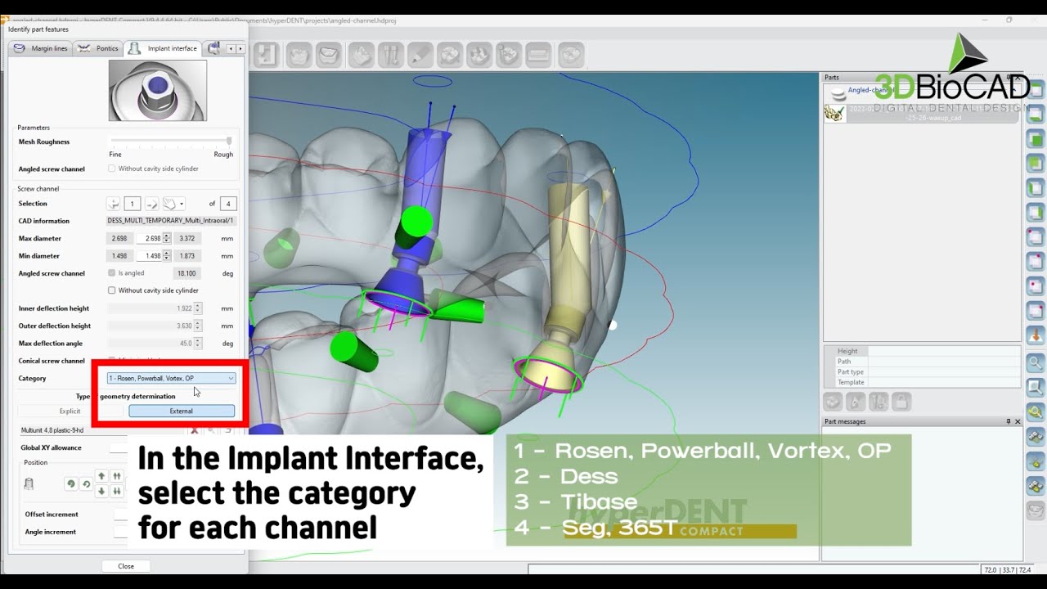The width and height of the screenshot is (1047, 589).
Task: Select the External geometry determination button
Action: [x=182, y=411]
